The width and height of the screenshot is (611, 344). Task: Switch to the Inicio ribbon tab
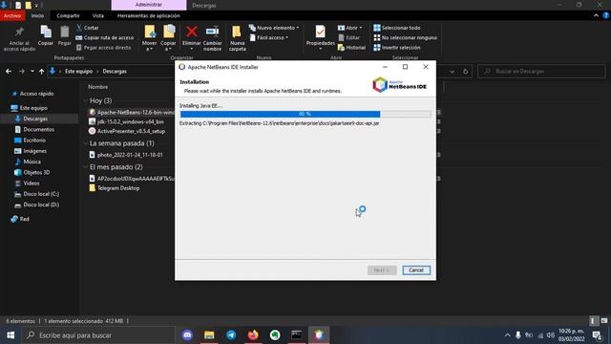pyautogui.click(x=37, y=15)
